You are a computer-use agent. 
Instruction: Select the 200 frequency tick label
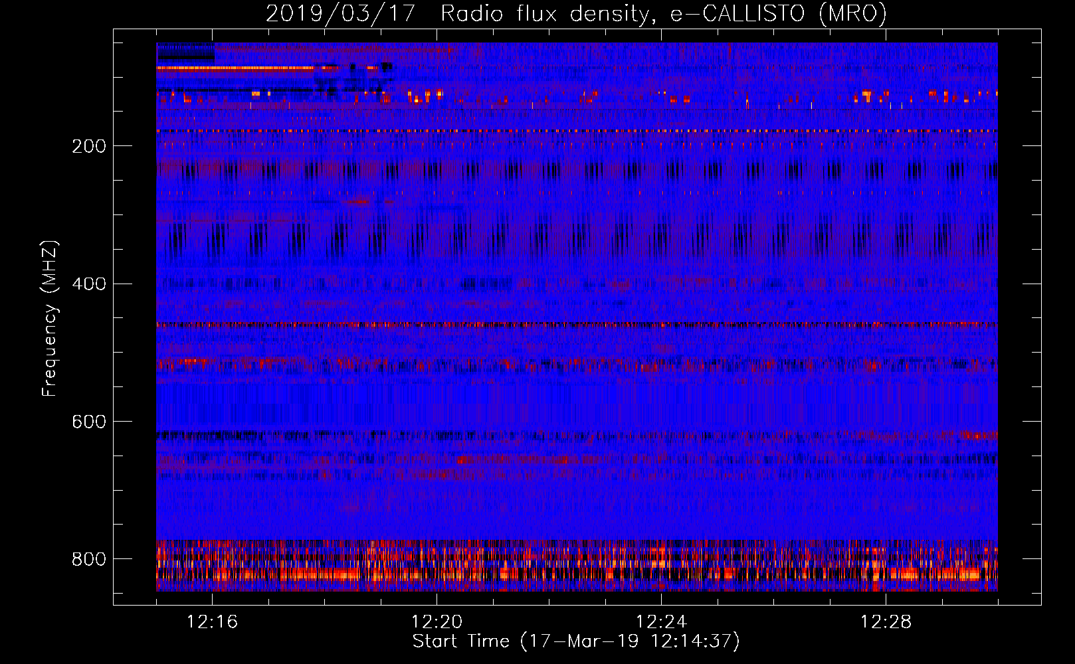[89, 146]
